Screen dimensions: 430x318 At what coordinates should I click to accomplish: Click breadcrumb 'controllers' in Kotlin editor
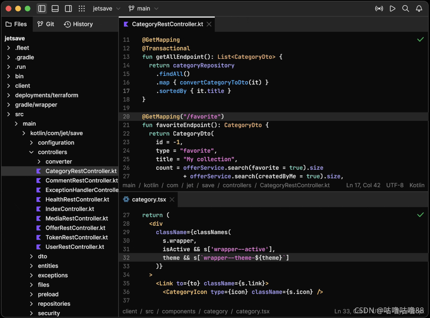[237, 185]
